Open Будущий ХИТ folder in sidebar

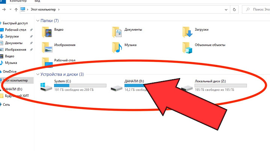pos(17,96)
